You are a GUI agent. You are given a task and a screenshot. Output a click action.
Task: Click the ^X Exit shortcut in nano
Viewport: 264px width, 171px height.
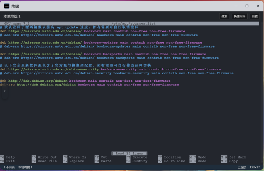[x=8, y=161]
